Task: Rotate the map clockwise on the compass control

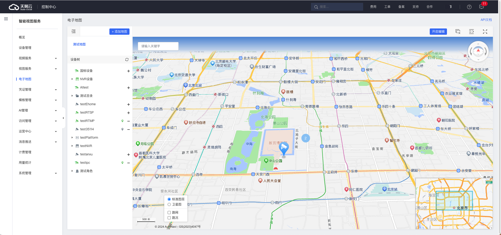Action: [x=486, y=51]
